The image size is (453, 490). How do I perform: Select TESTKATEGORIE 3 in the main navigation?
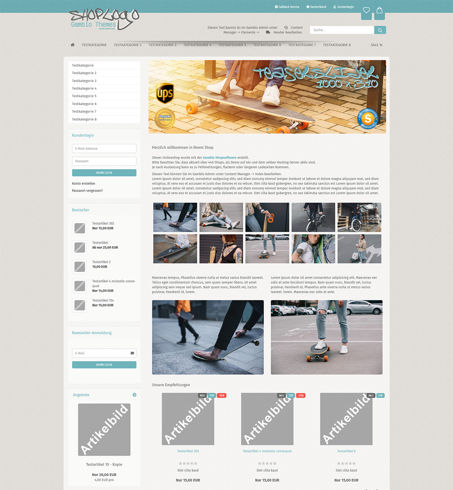coord(162,45)
